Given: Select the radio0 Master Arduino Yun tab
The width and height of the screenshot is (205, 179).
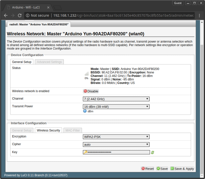Looking at the screenshot, I should coord(39,24).
